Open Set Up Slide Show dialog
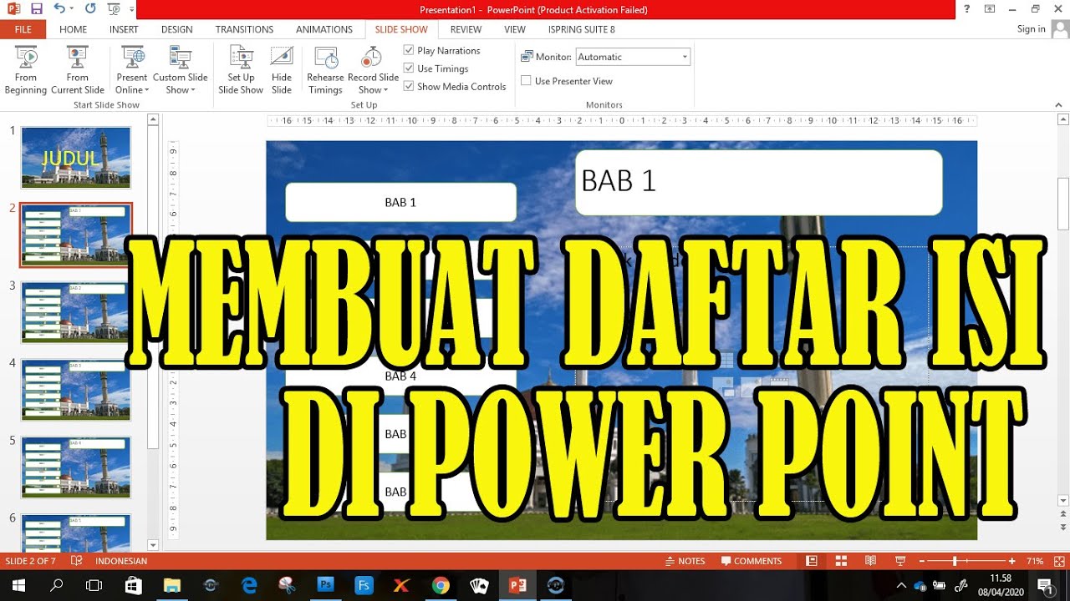1070x601 pixels. coord(241,70)
